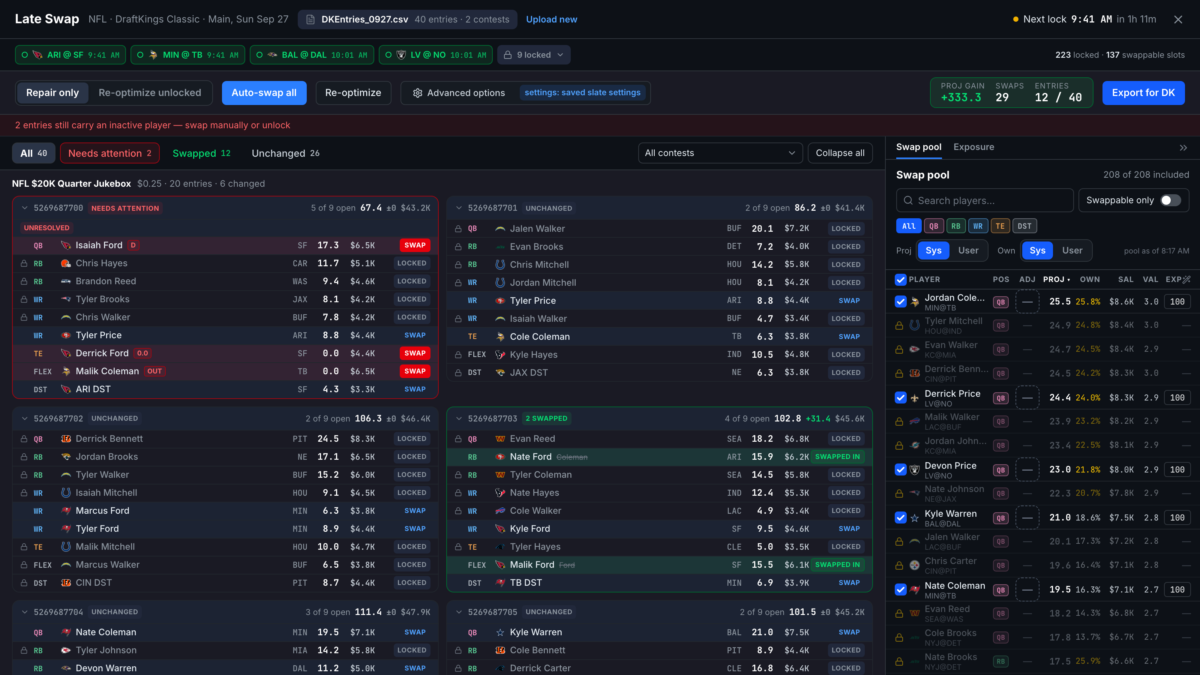Close the Late Swap window

[1178, 19]
